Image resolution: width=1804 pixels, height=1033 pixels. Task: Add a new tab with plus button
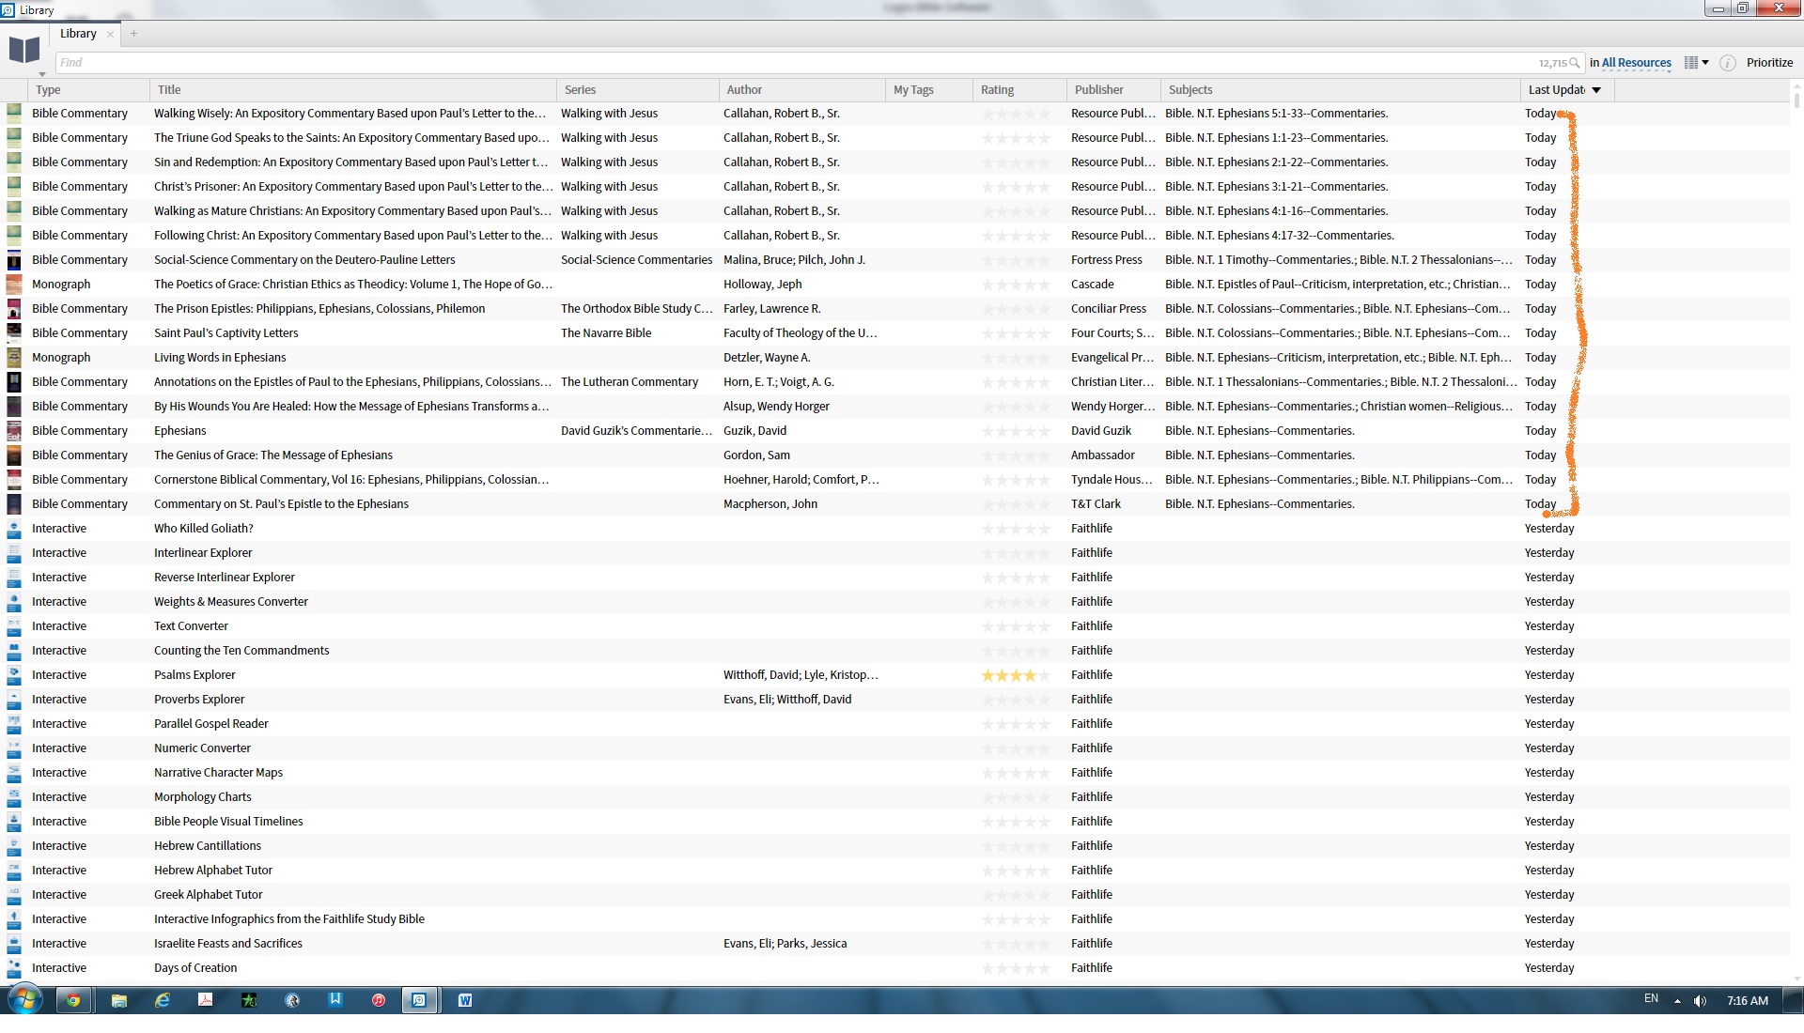[x=133, y=34]
